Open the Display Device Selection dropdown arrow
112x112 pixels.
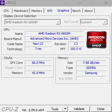click(58, 22)
